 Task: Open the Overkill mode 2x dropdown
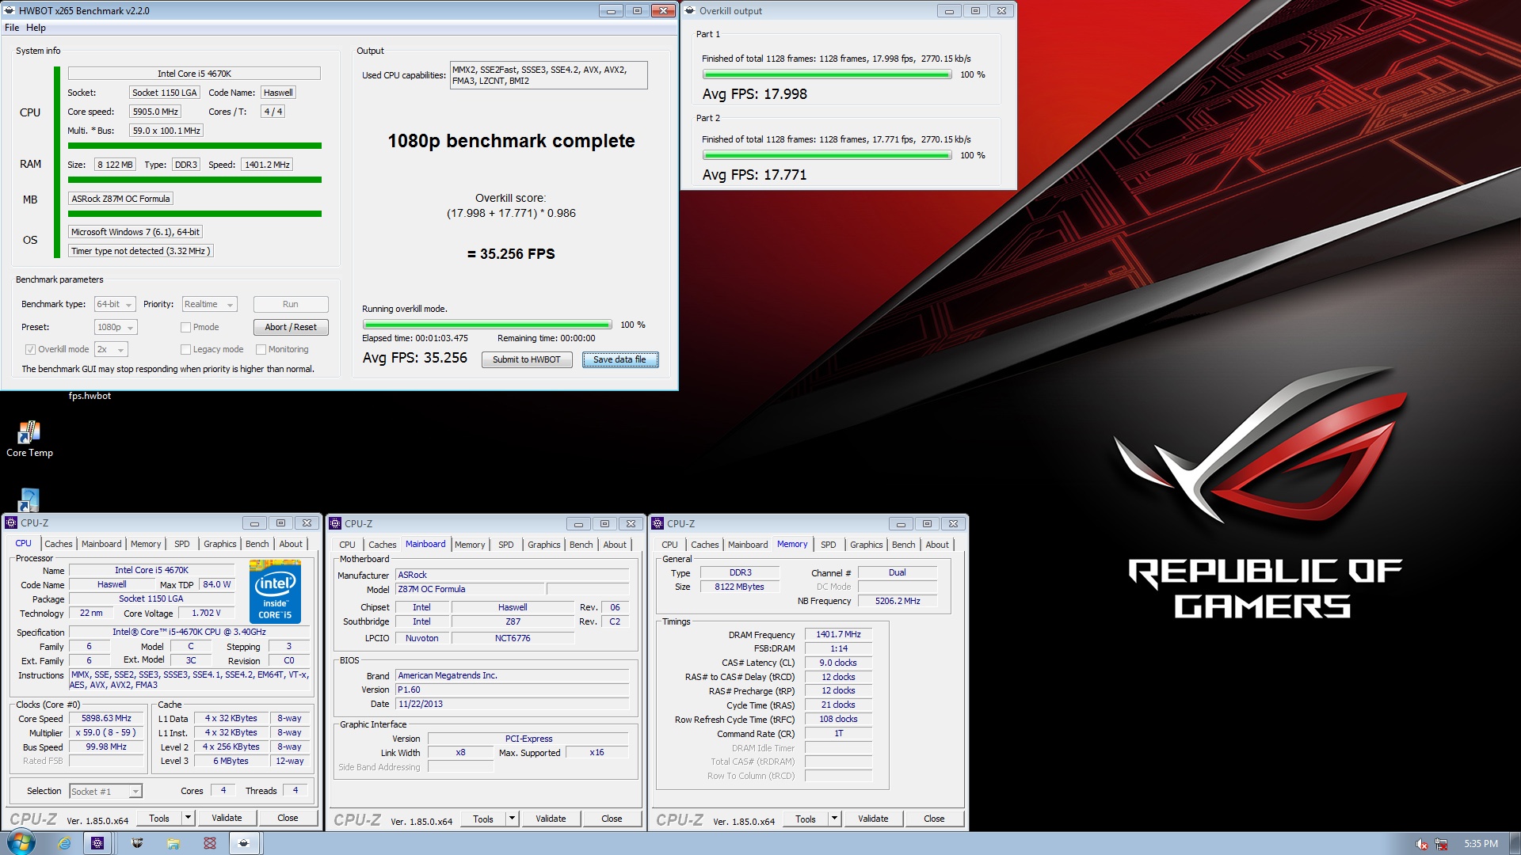[111, 349]
